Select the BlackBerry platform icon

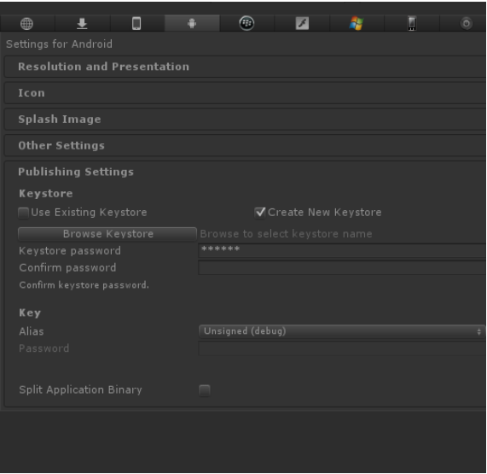[246, 23]
